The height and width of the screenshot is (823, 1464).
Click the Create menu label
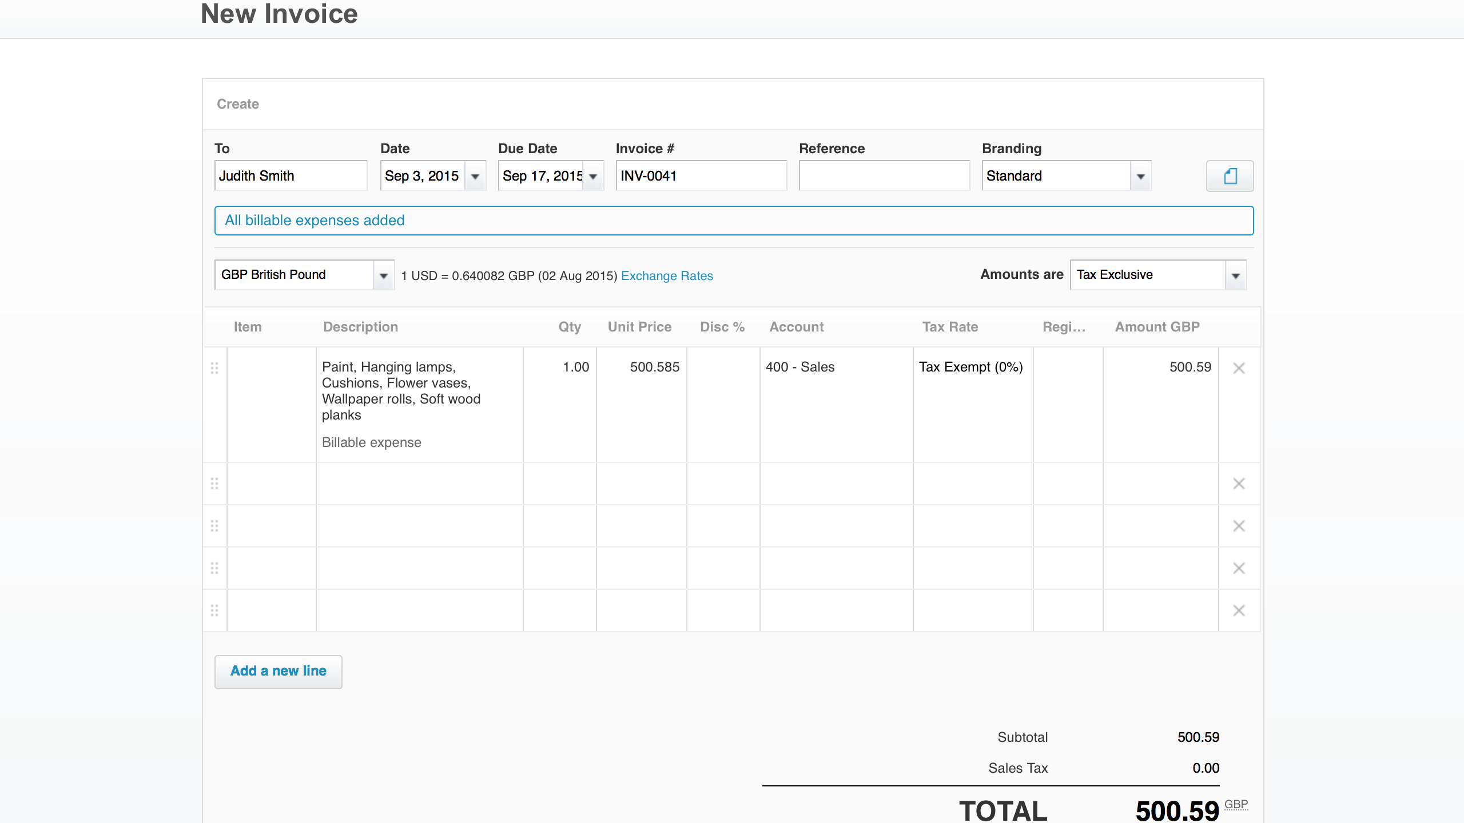pos(237,103)
